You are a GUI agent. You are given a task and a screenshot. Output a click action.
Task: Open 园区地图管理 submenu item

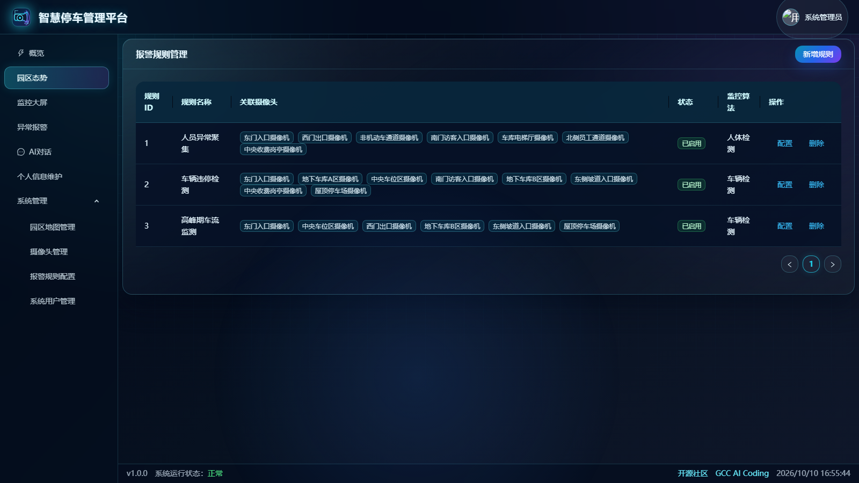(56, 227)
